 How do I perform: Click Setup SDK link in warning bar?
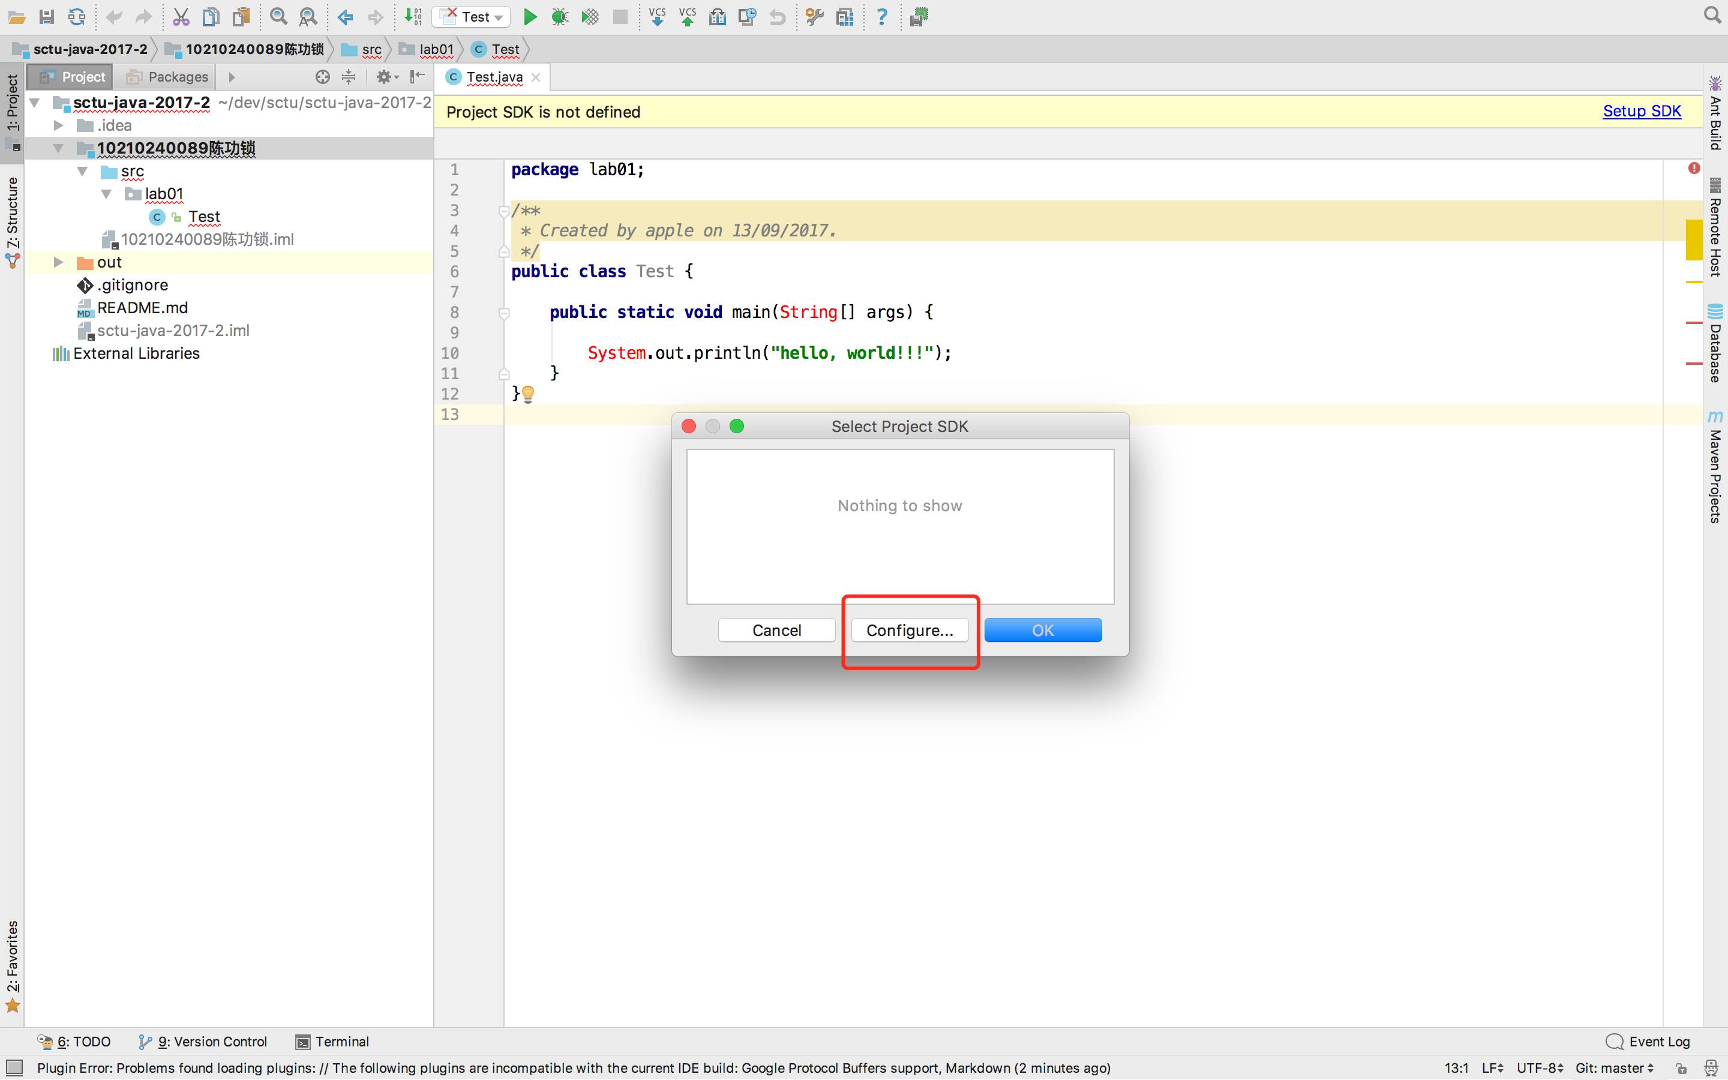1642,111
